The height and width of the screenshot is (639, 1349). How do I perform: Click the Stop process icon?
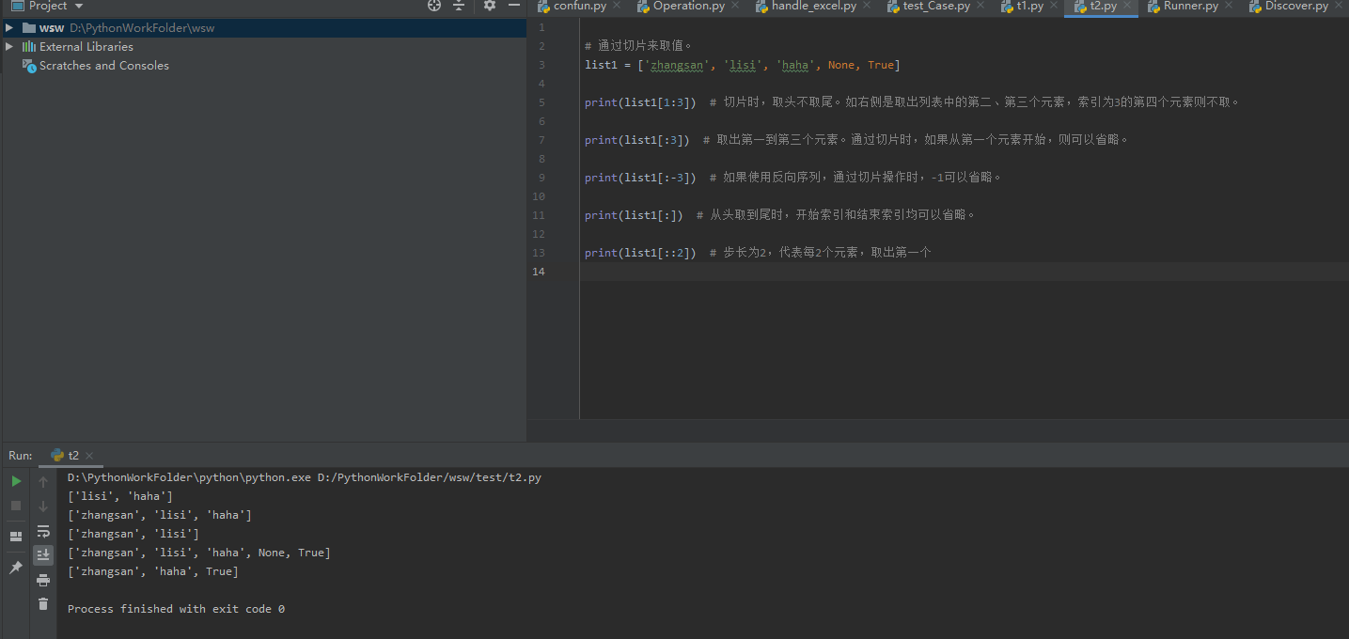[15, 506]
